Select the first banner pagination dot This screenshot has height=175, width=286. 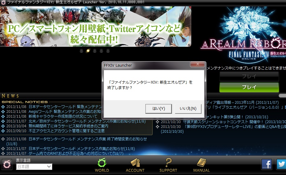tap(81, 51)
